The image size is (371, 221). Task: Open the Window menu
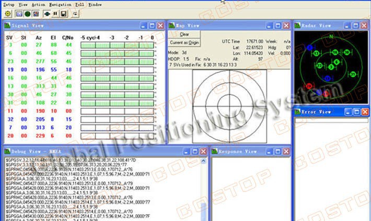coord(95,4)
